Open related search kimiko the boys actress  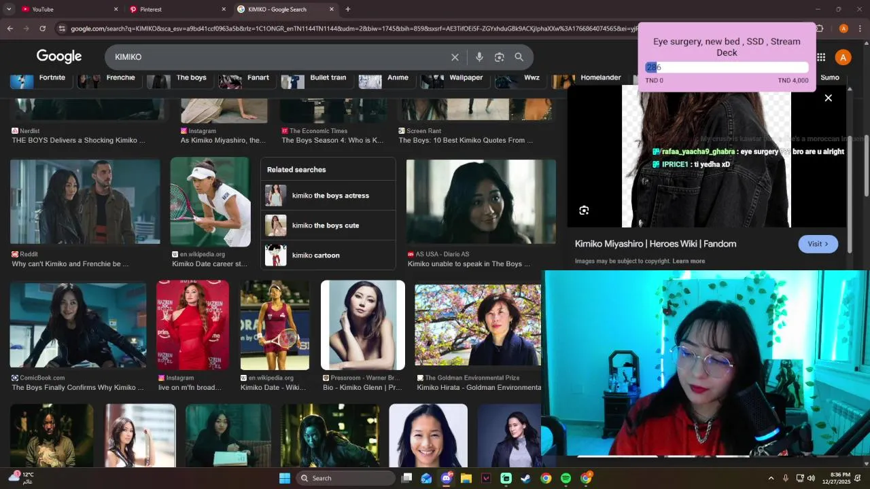tap(328, 196)
